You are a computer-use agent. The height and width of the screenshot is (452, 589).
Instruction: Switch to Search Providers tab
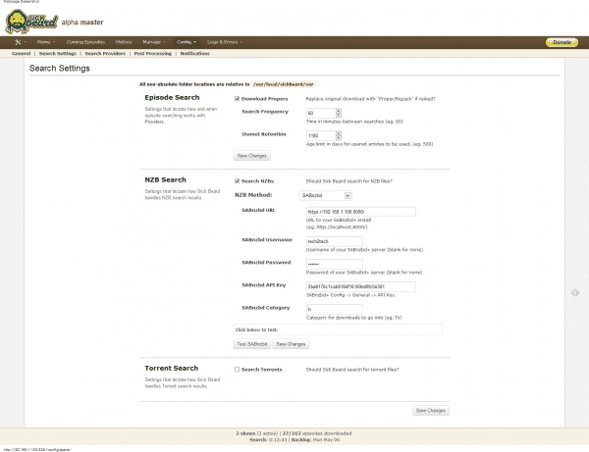pyautogui.click(x=105, y=54)
